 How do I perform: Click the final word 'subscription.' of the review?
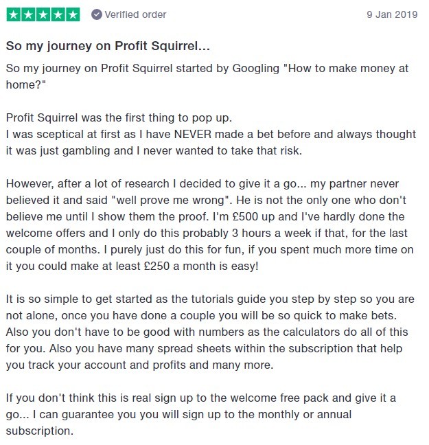(x=40, y=431)
